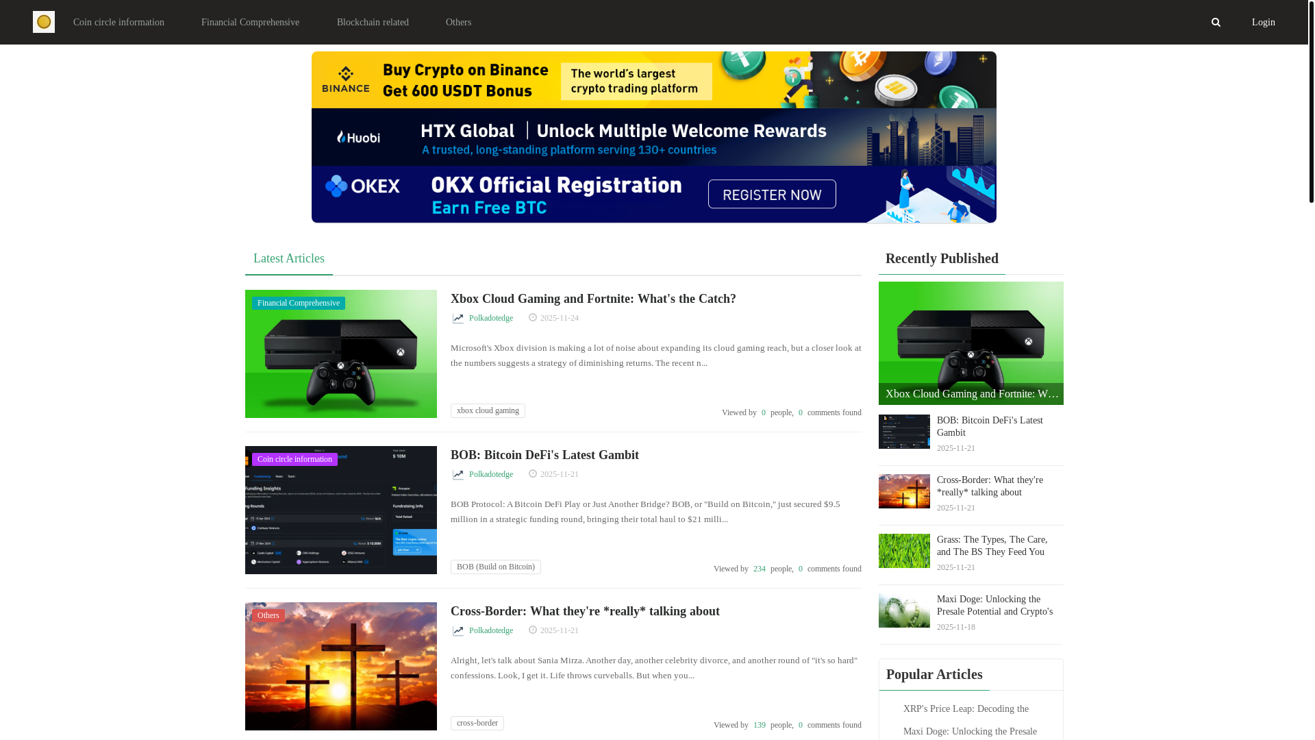Click sidebar green grass thumbnail

point(904,551)
